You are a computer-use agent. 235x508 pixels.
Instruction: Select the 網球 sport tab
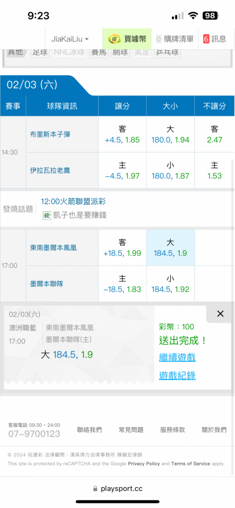point(120,52)
